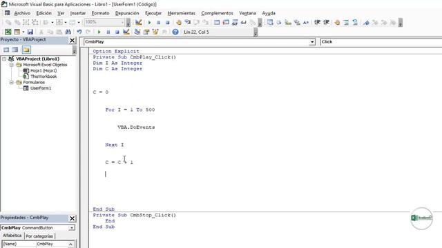Open the Locals window icon
The width and height of the screenshot is (442, 248).
tap(217, 22)
